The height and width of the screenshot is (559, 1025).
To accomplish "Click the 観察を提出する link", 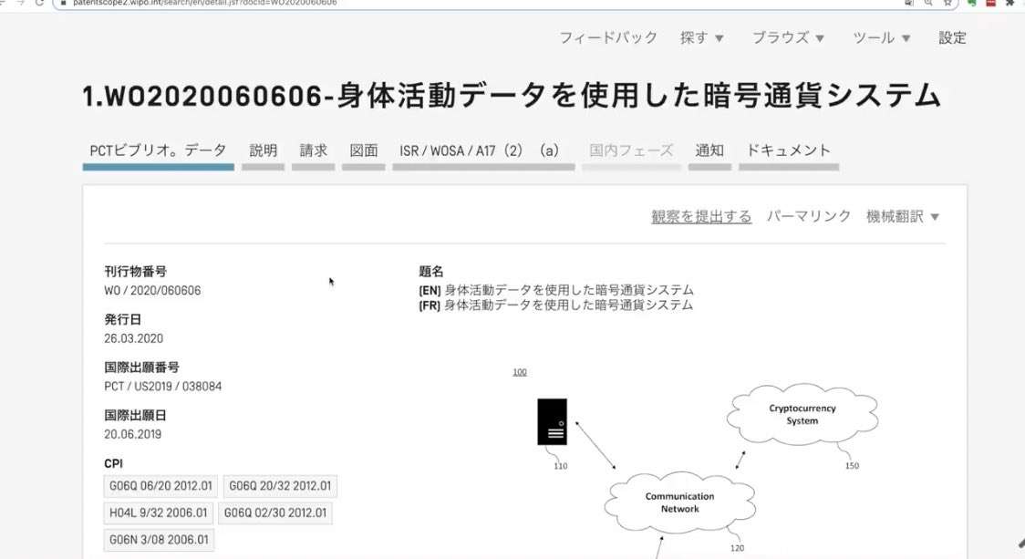I will click(x=701, y=217).
